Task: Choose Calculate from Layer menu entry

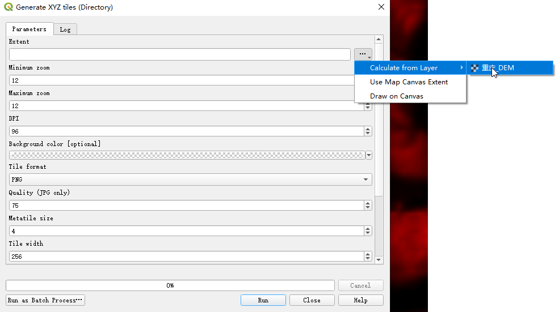Action: [410, 67]
